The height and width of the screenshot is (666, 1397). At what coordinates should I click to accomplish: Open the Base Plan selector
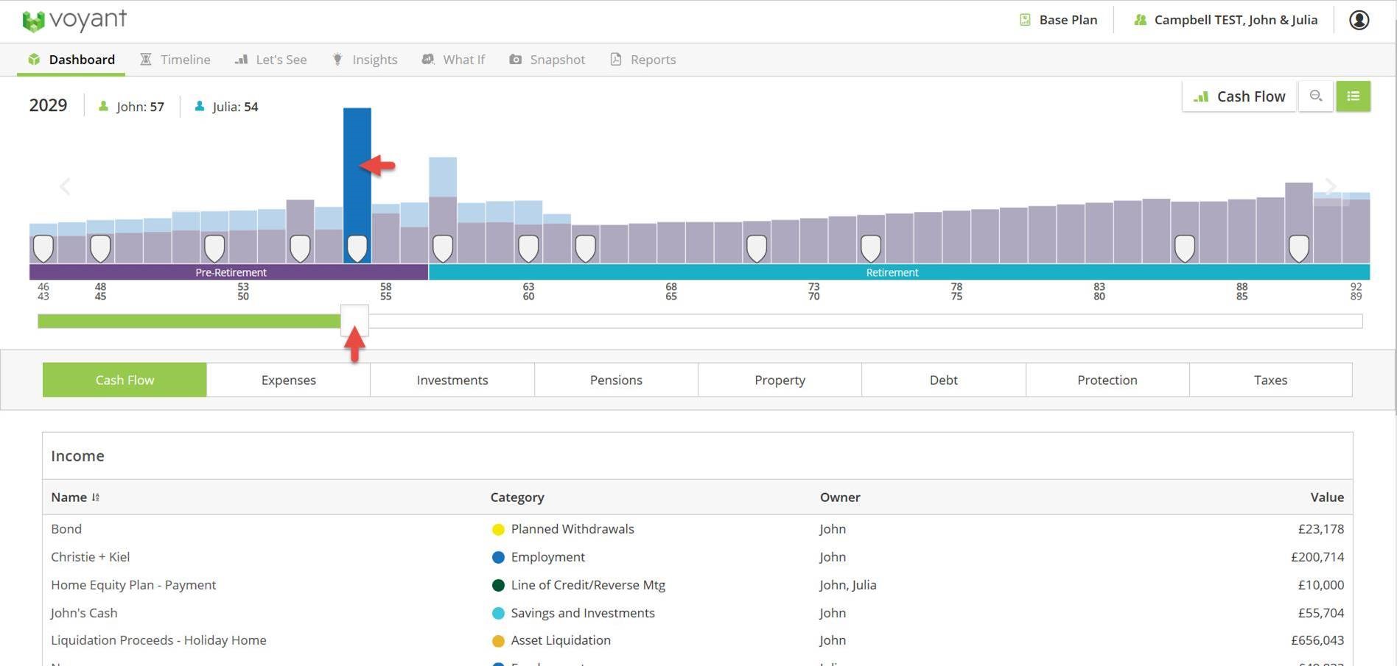coord(1058,20)
